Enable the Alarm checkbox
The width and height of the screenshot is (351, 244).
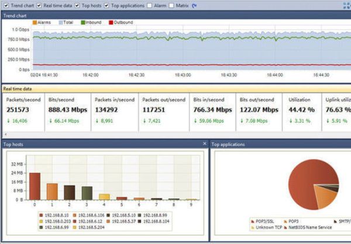[x=149, y=5]
